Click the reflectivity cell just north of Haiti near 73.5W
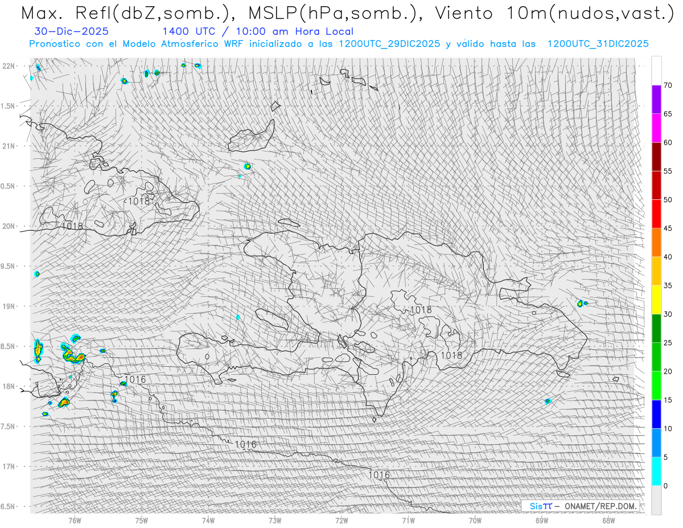 (248, 166)
